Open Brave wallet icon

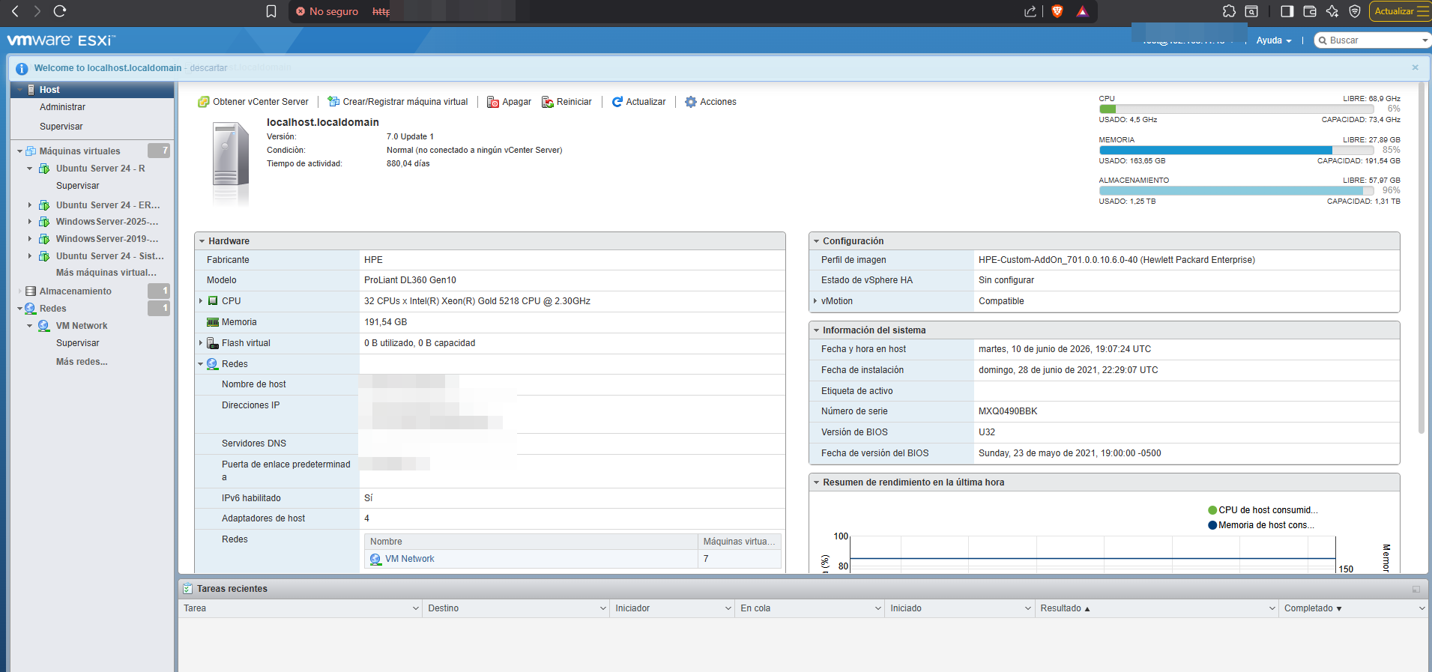(x=1310, y=11)
